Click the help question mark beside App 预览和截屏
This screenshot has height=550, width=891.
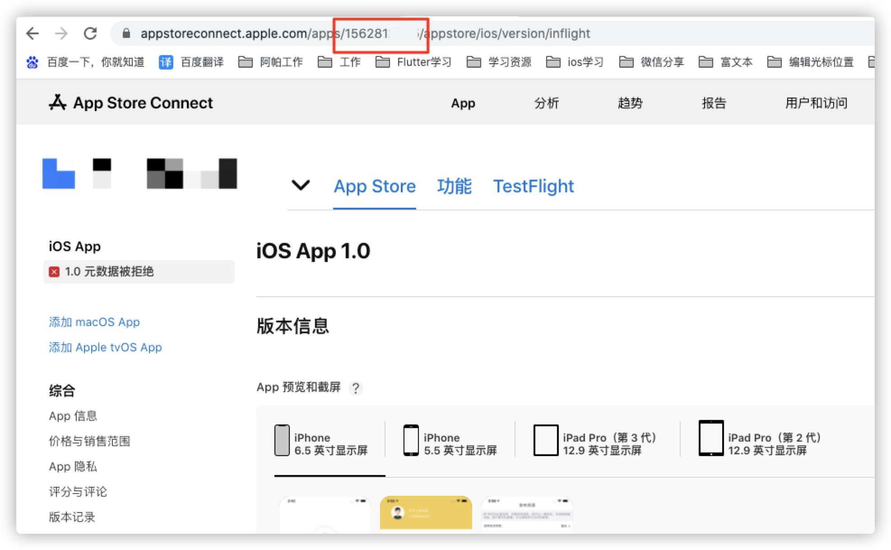356,388
